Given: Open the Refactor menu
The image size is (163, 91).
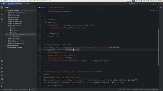Looking at the screenshot, I should 31,1.
